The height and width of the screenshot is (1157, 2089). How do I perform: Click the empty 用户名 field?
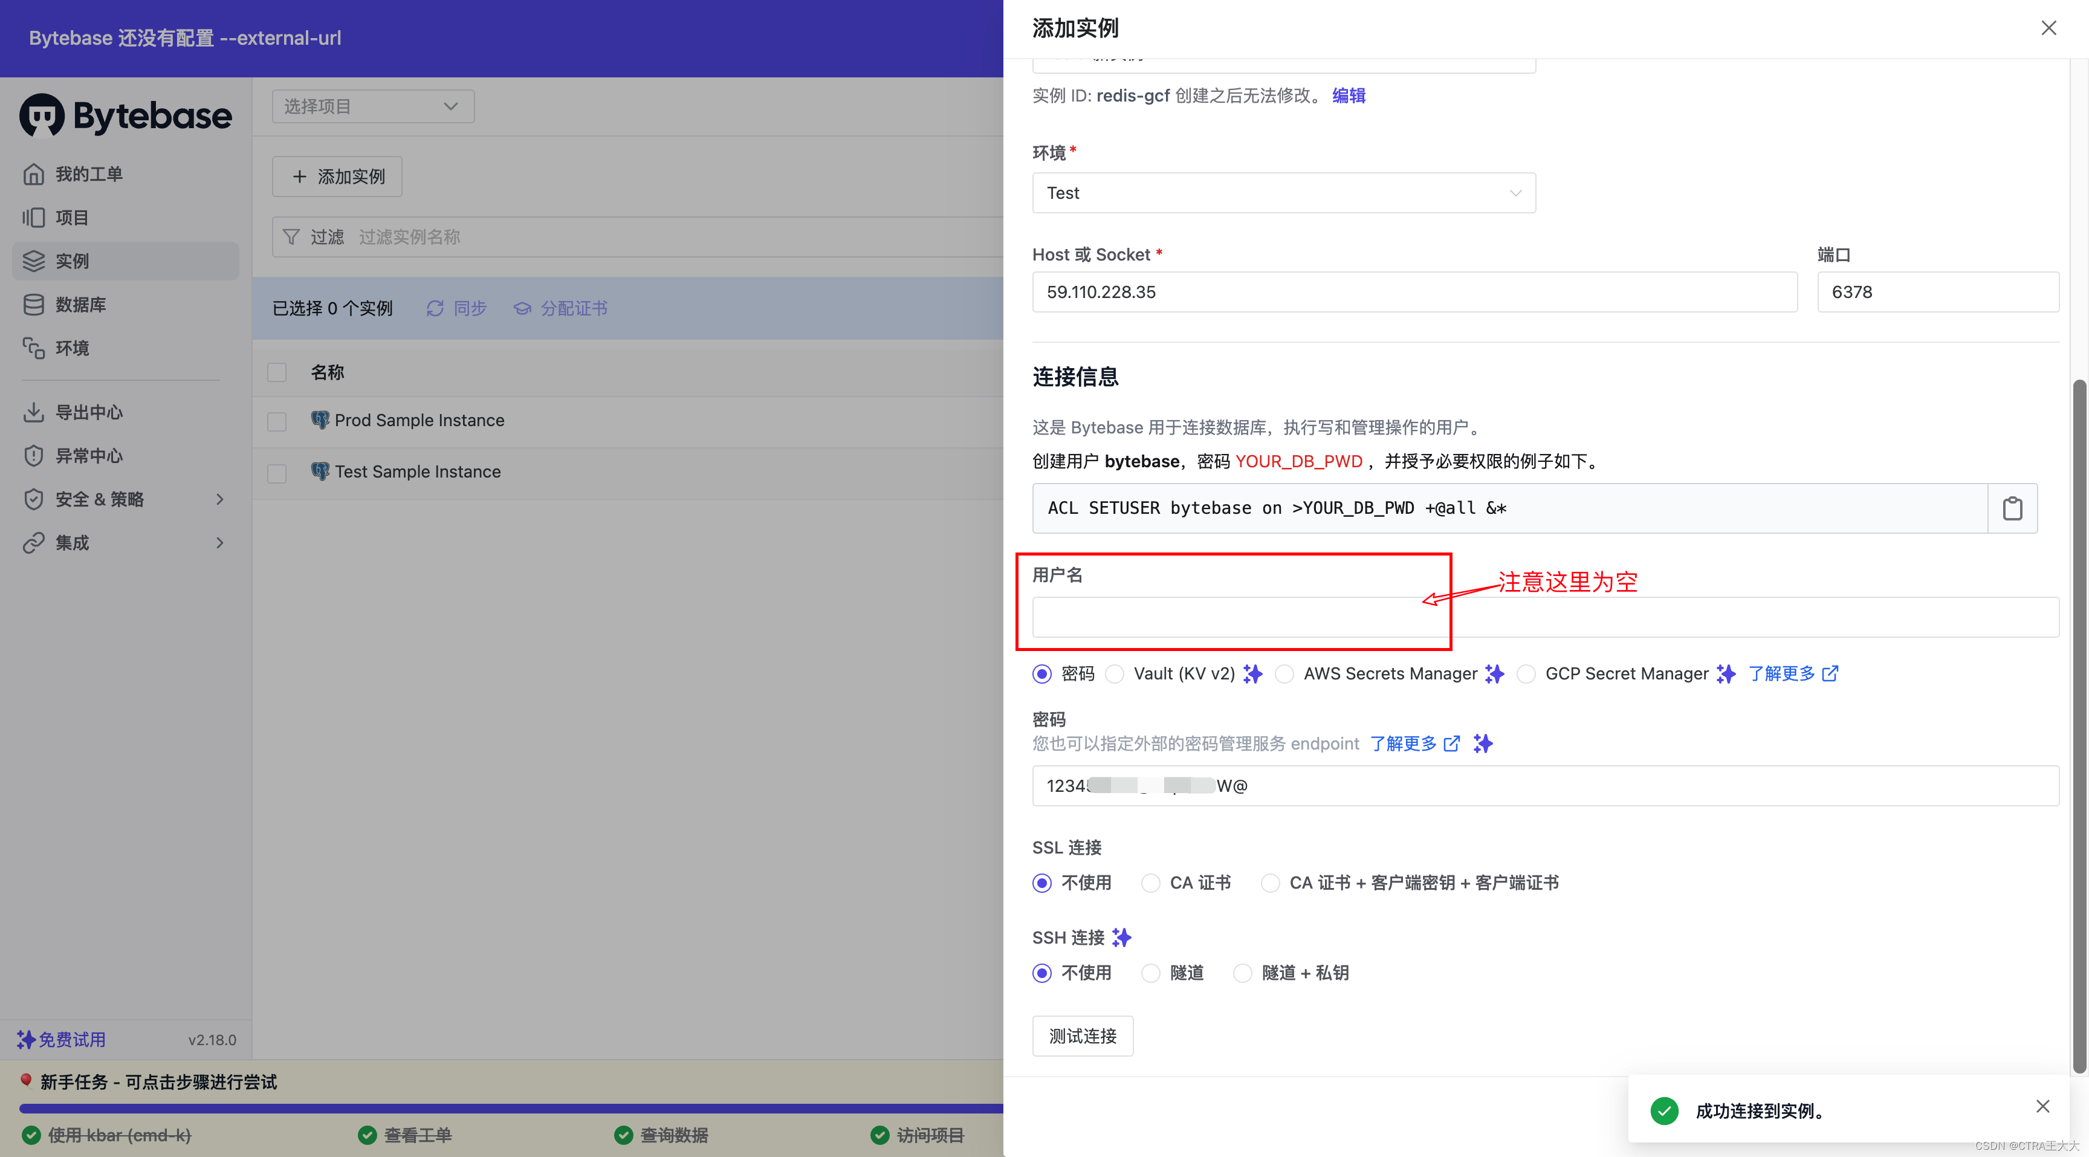(1545, 617)
